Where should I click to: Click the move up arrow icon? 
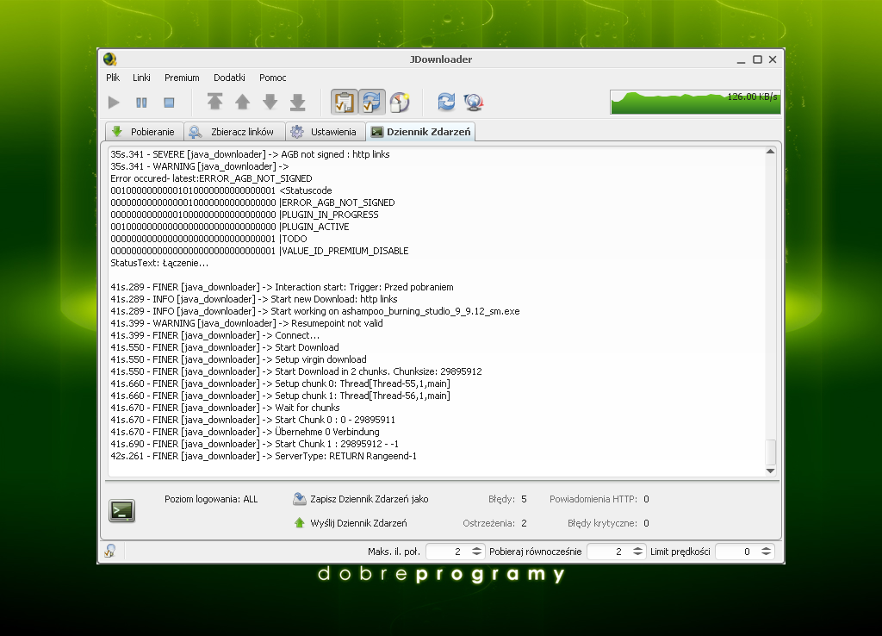coord(242,103)
